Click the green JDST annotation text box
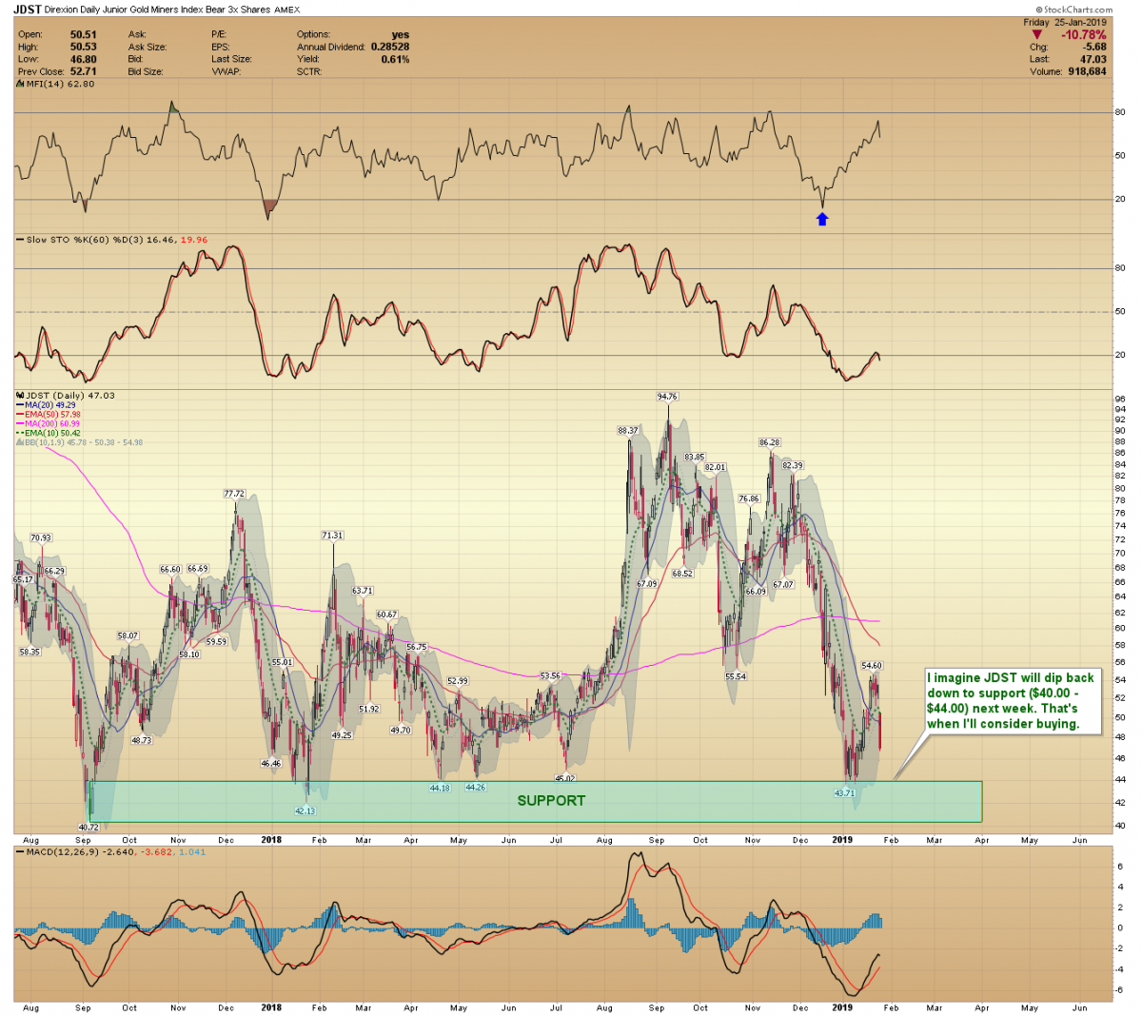Image resolution: width=1142 pixels, height=1015 pixels. [1011, 700]
